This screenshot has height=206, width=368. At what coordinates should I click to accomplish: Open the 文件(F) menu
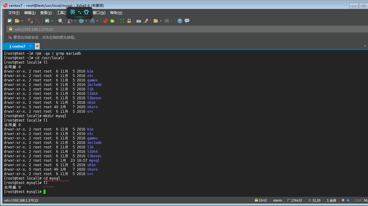point(14,13)
